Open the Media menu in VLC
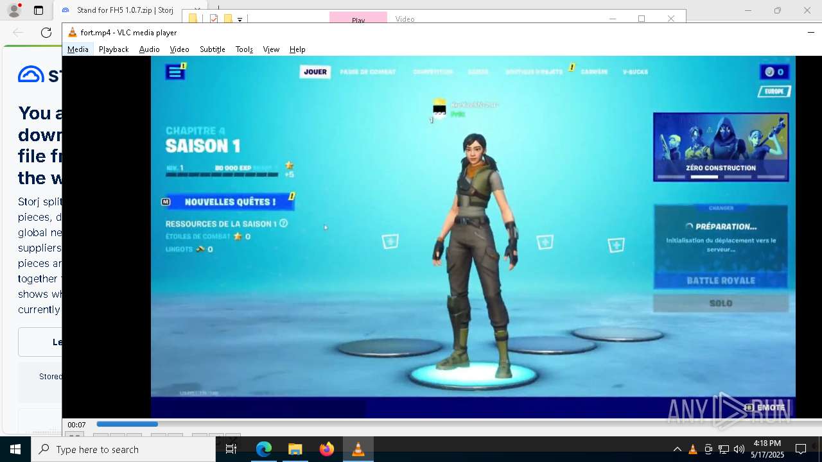Image resolution: width=822 pixels, height=462 pixels. point(78,49)
